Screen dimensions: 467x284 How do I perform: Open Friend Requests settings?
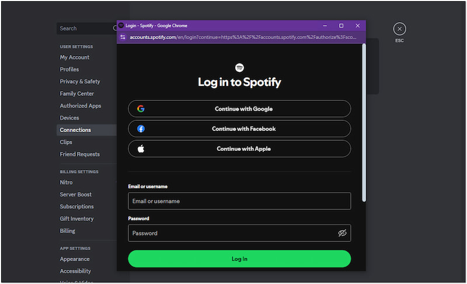click(x=80, y=154)
